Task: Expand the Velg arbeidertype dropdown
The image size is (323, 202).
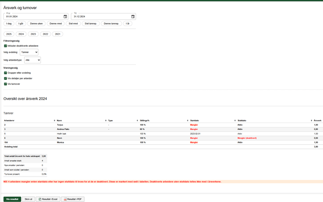Action: pyautogui.click(x=32, y=60)
